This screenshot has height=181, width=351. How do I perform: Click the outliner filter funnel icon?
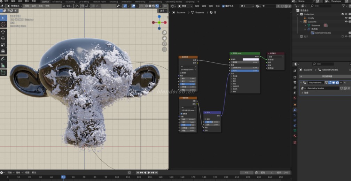[343, 6]
